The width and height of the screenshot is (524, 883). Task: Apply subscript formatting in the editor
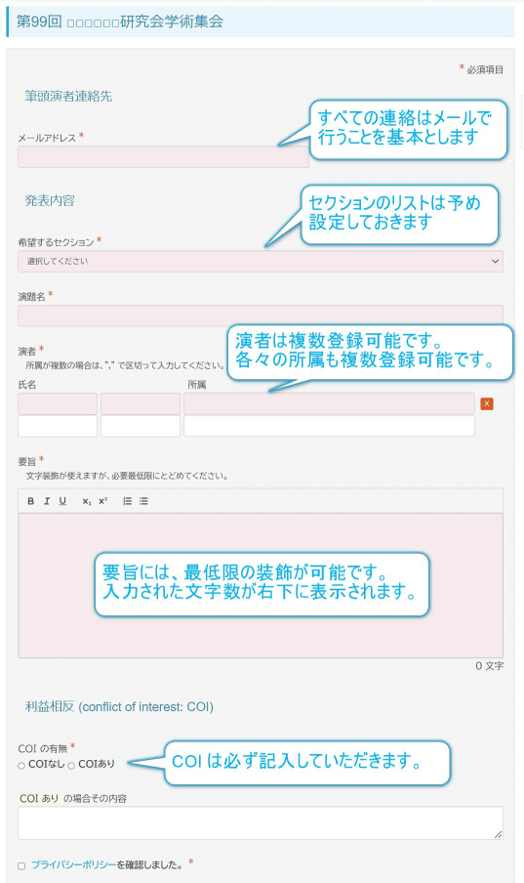pos(86,501)
